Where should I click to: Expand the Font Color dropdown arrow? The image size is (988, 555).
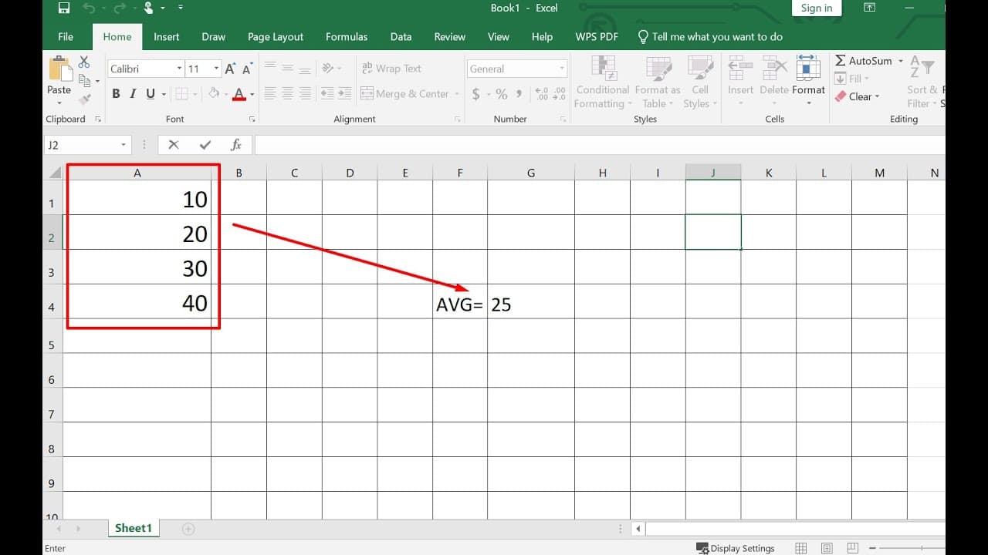point(252,94)
